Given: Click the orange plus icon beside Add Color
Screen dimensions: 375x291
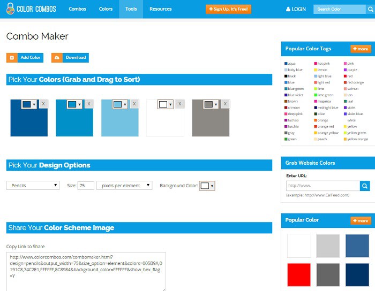Looking at the screenshot, I should [x=11, y=58].
